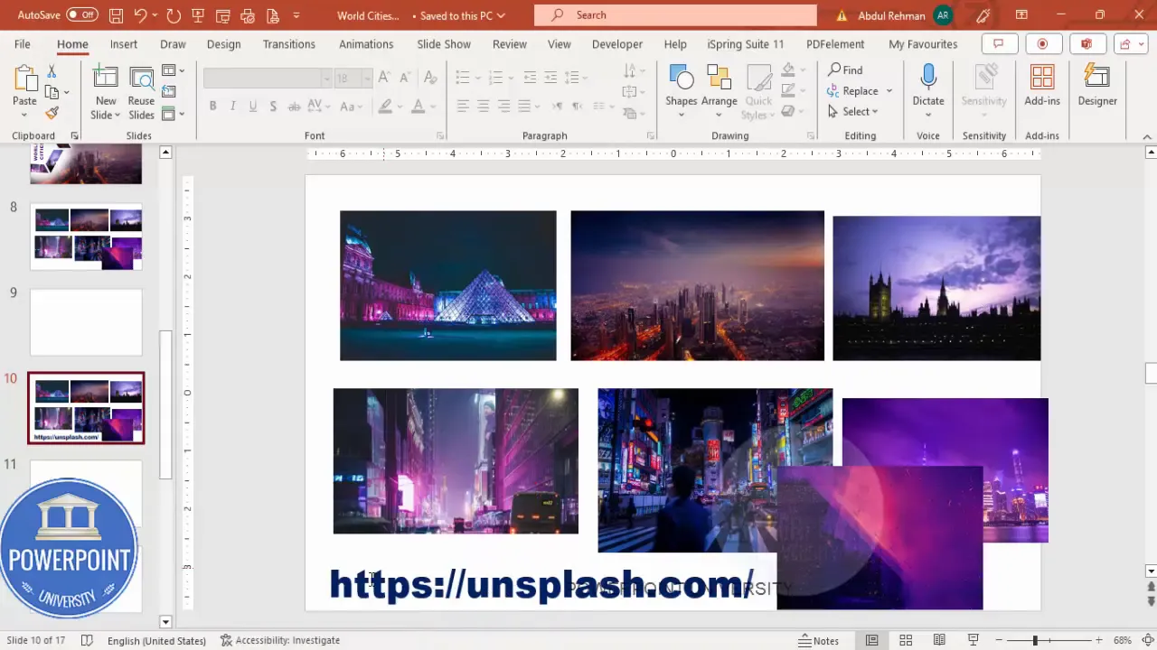This screenshot has height=650, width=1157.
Task: Open the File menu
Action: (22, 43)
